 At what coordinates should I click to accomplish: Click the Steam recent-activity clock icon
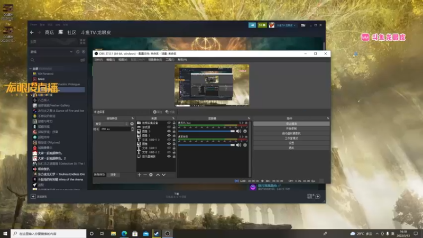[x=78, y=52]
